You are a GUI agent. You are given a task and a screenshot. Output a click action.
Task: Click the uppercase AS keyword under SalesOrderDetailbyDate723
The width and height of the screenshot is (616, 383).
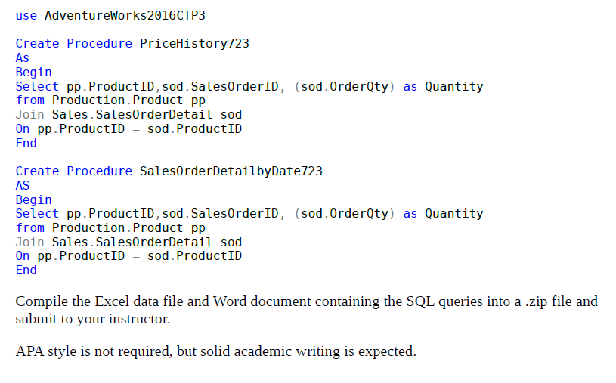23,185
